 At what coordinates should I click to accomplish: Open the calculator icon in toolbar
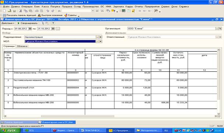click(123, 11)
